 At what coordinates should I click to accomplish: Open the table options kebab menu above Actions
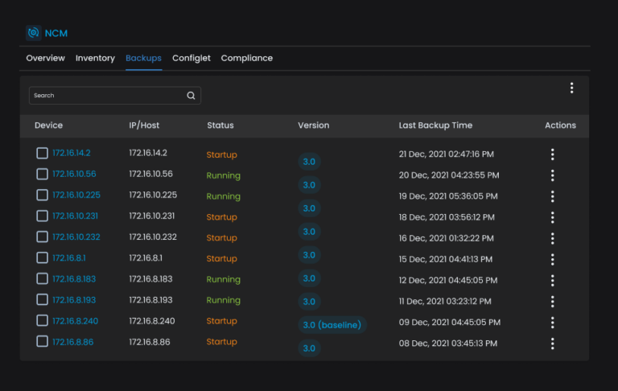tap(571, 88)
